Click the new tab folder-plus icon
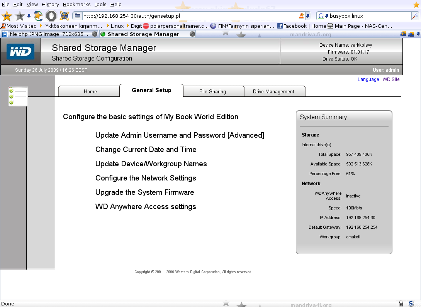 (403, 34)
